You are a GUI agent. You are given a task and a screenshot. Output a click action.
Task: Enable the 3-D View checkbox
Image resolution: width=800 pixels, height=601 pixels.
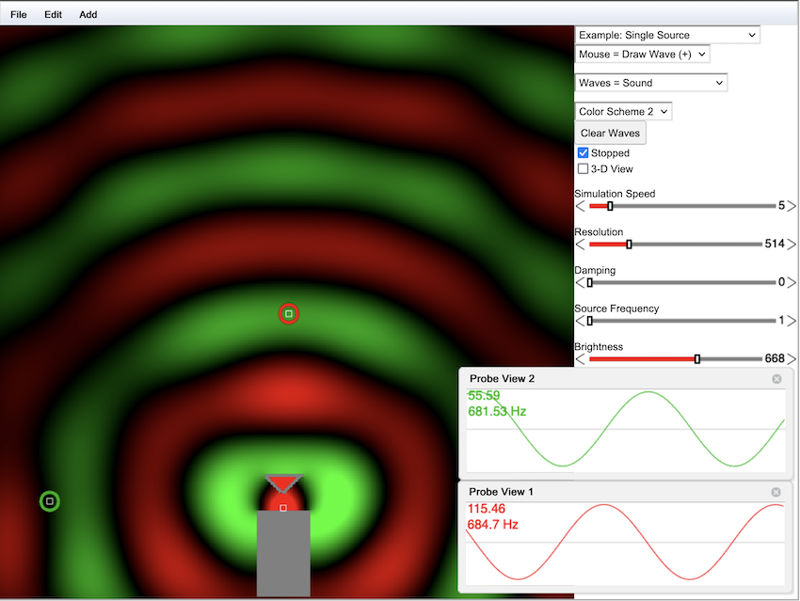click(x=584, y=169)
